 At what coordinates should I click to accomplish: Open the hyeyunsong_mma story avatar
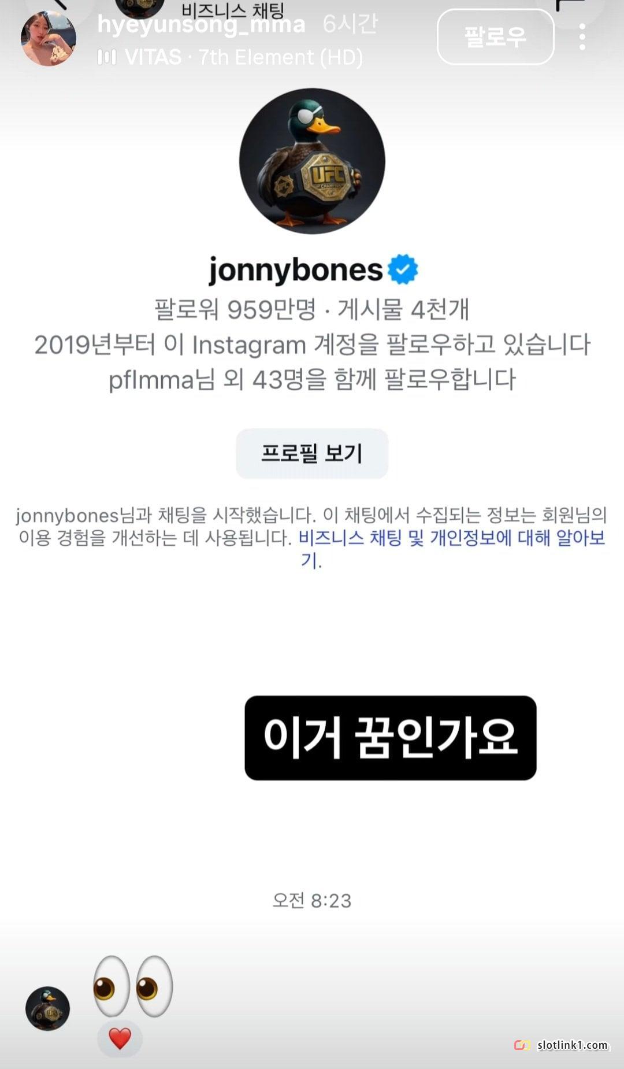pos(49,38)
